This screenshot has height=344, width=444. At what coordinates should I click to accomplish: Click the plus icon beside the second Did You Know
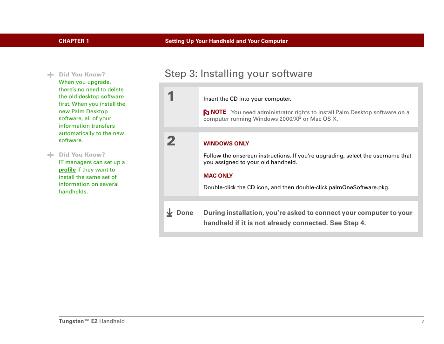point(50,155)
